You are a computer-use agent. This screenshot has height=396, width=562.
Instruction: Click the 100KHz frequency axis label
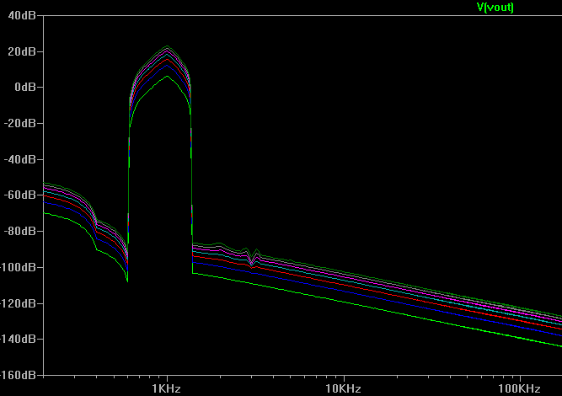pyautogui.click(x=519, y=388)
